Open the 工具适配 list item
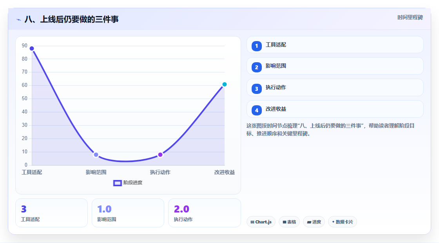 tap(335, 45)
